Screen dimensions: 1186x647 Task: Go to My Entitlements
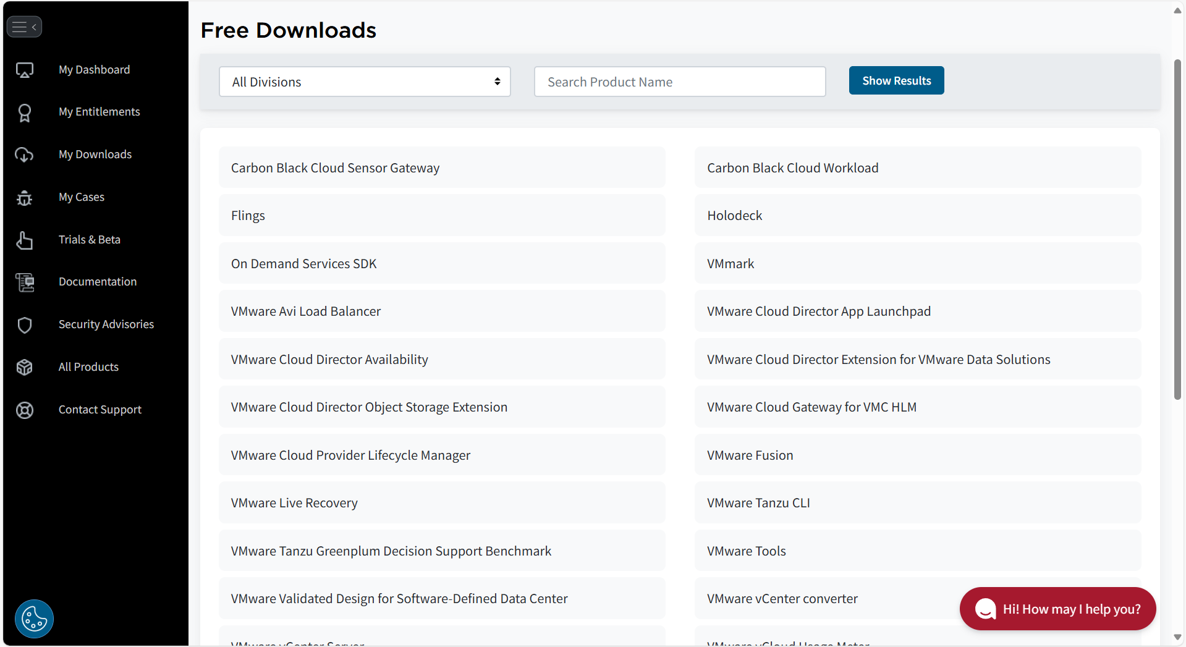tap(99, 112)
